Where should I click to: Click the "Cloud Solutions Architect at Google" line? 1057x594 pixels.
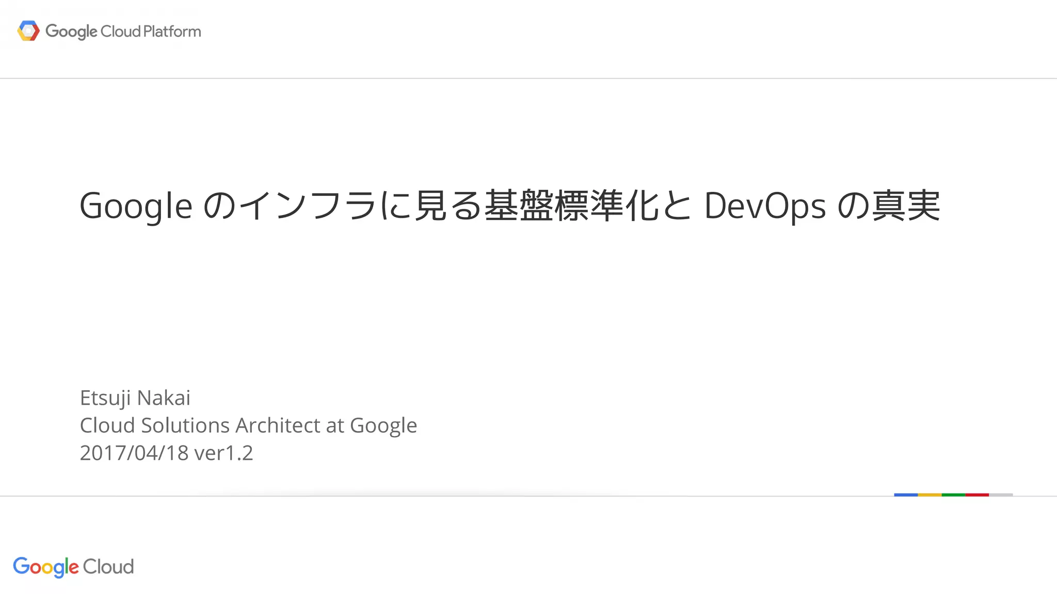tap(248, 425)
